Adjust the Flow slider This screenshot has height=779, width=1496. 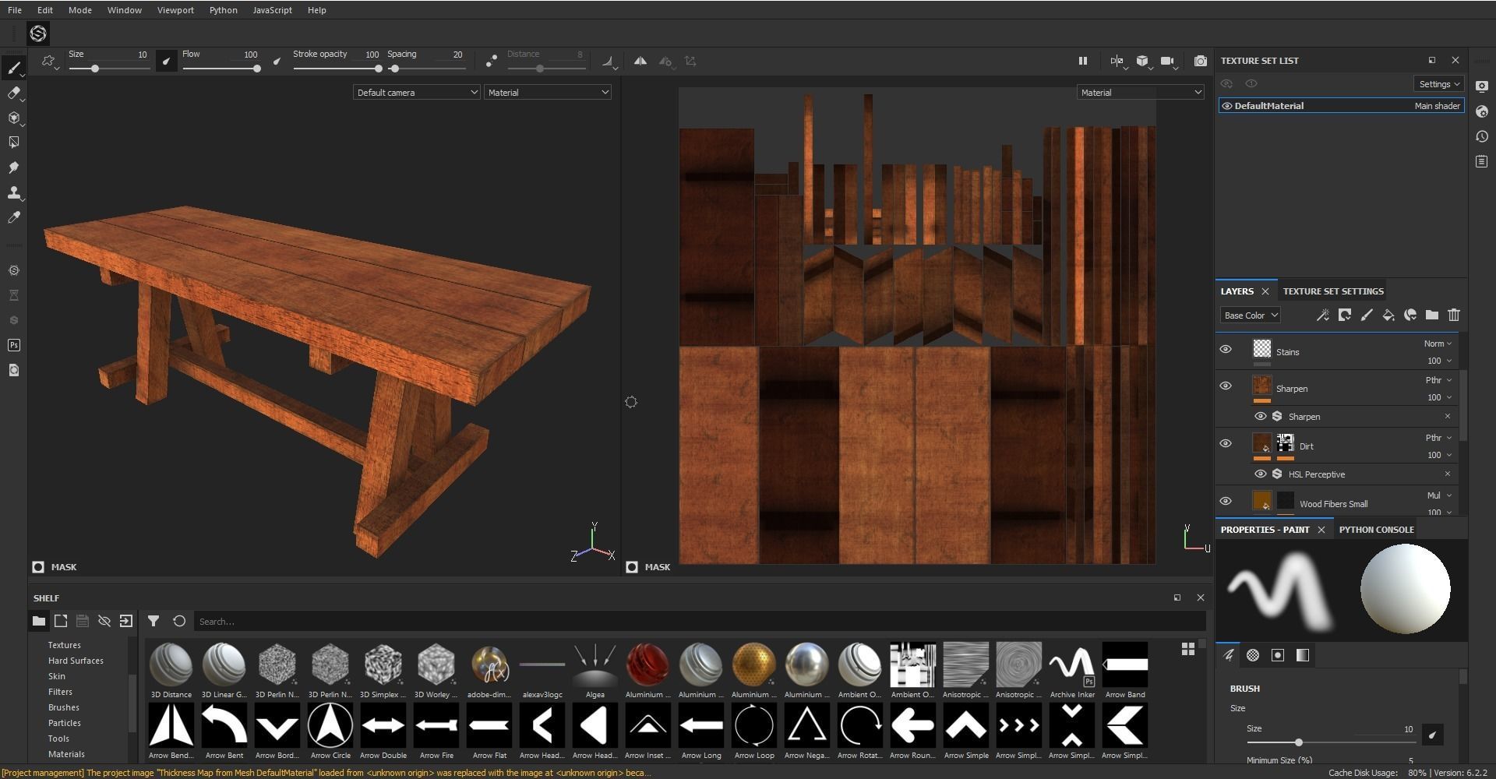click(x=221, y=69)
